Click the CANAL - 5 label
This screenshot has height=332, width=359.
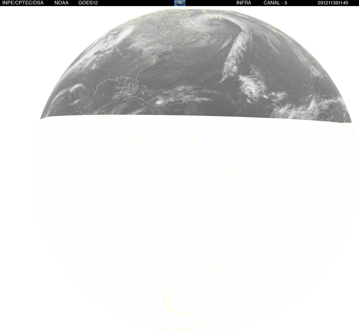(x=275, y=3)
